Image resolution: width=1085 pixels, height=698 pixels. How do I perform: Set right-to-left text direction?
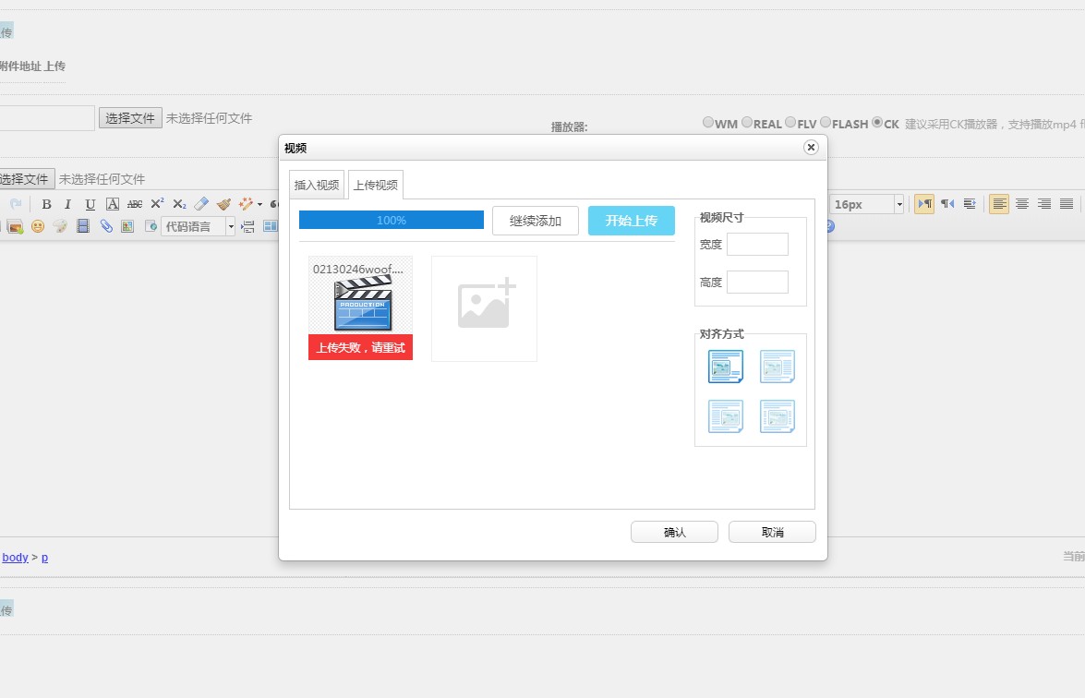coord(947,204)
